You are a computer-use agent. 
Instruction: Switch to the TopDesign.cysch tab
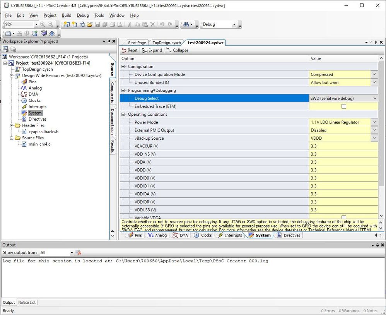[x=166, y=43]
